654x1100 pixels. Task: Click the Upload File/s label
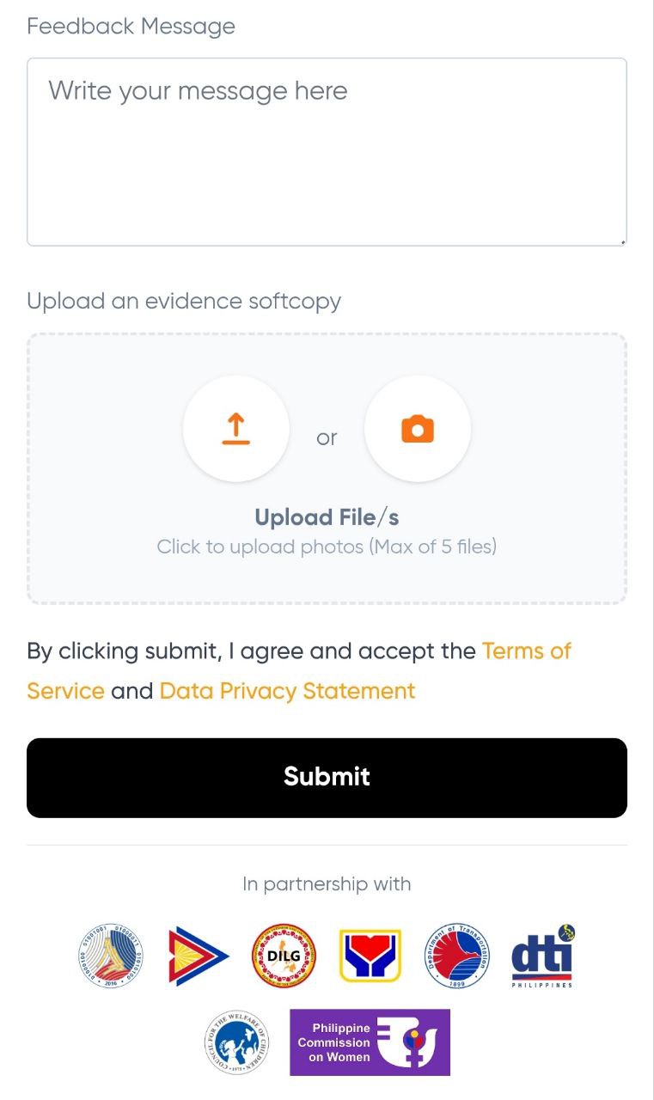tap(327, 517)
